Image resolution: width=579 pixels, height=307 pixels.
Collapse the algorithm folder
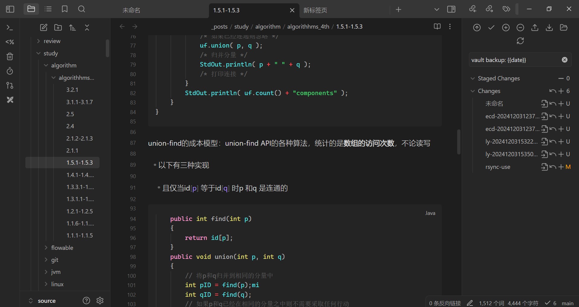point(64,65)
